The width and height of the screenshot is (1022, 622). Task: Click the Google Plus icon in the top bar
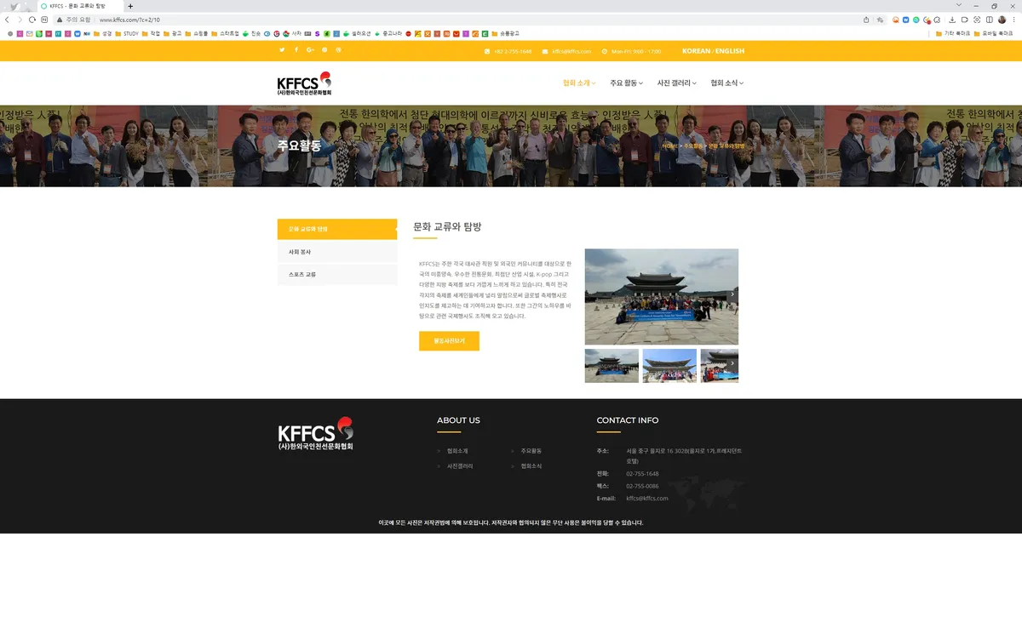(x=310, y=50)
